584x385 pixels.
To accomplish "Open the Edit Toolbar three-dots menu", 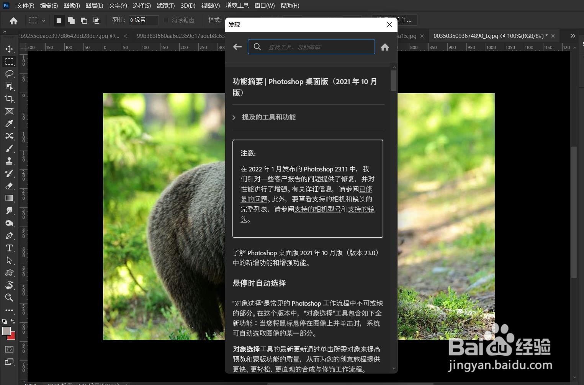I will coord(9,310).
